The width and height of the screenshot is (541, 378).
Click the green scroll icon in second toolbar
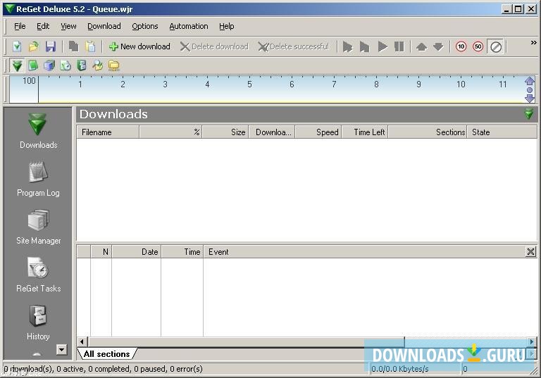click(x=82, y=65)
